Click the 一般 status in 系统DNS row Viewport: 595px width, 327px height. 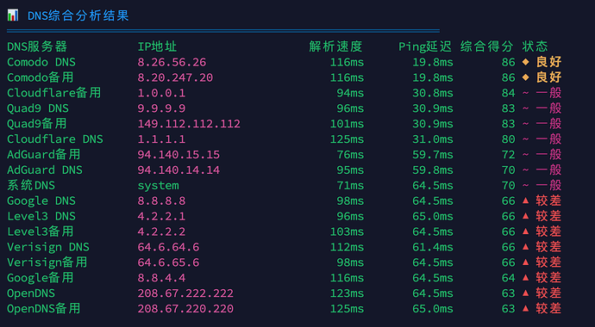tap(548, 186)
